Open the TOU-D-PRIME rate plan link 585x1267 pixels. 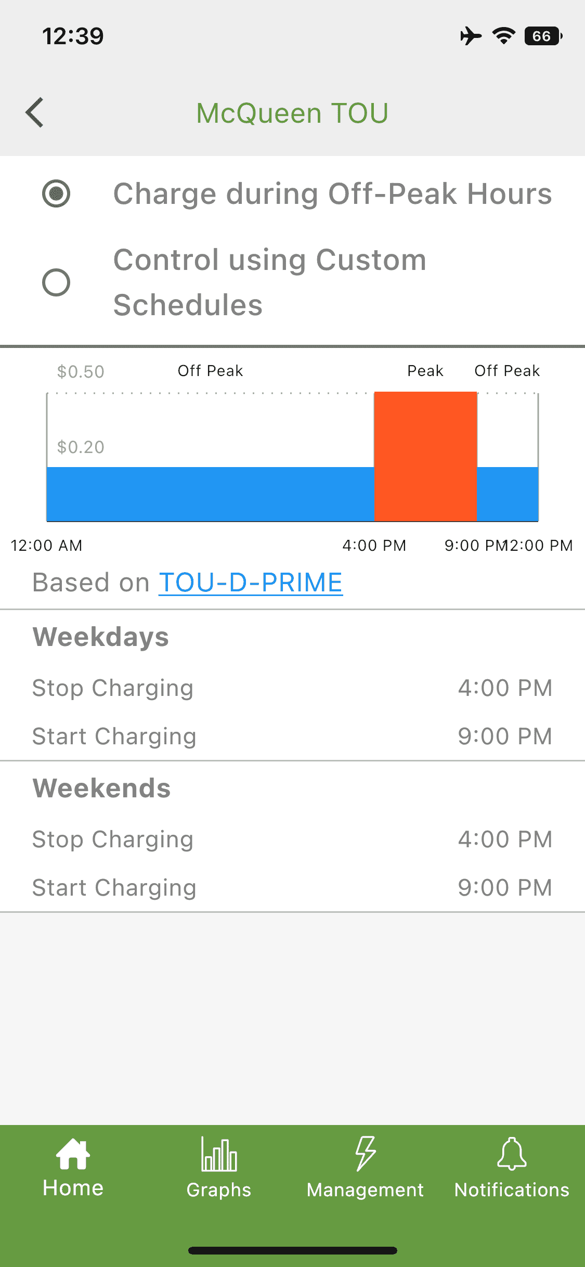coord(251,583)
